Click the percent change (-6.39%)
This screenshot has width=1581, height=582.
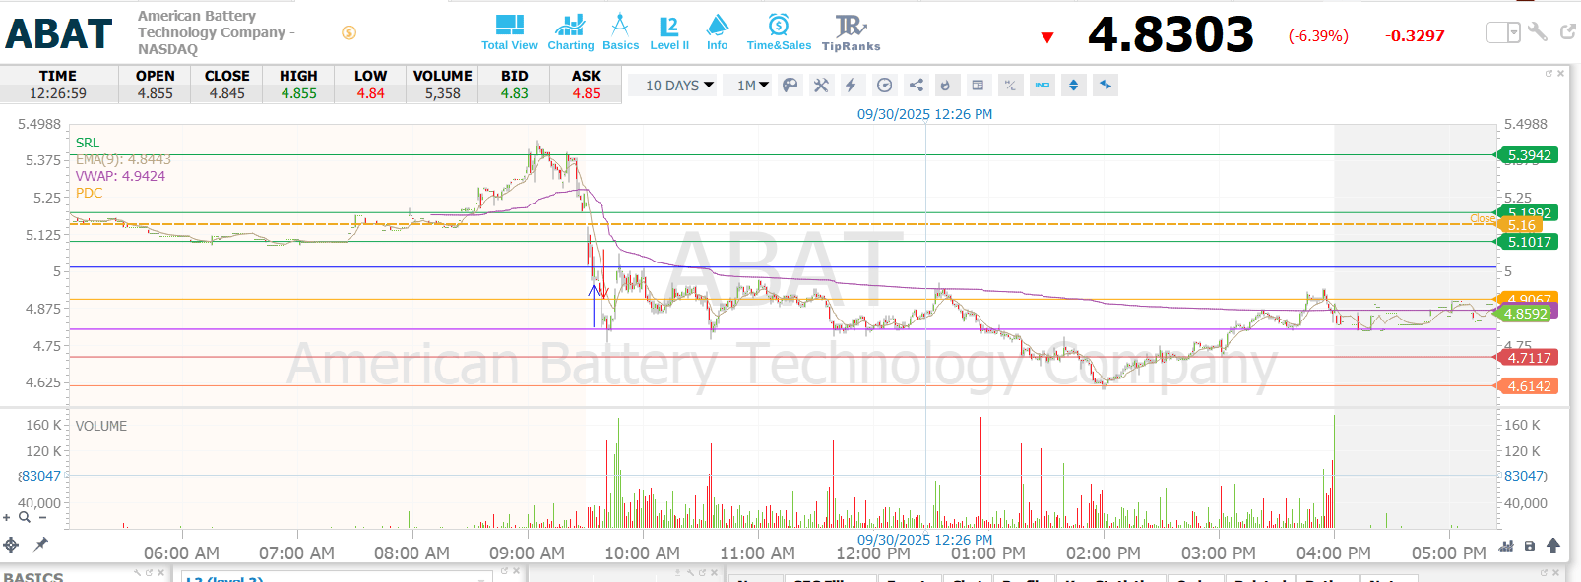coord(1318,36)
